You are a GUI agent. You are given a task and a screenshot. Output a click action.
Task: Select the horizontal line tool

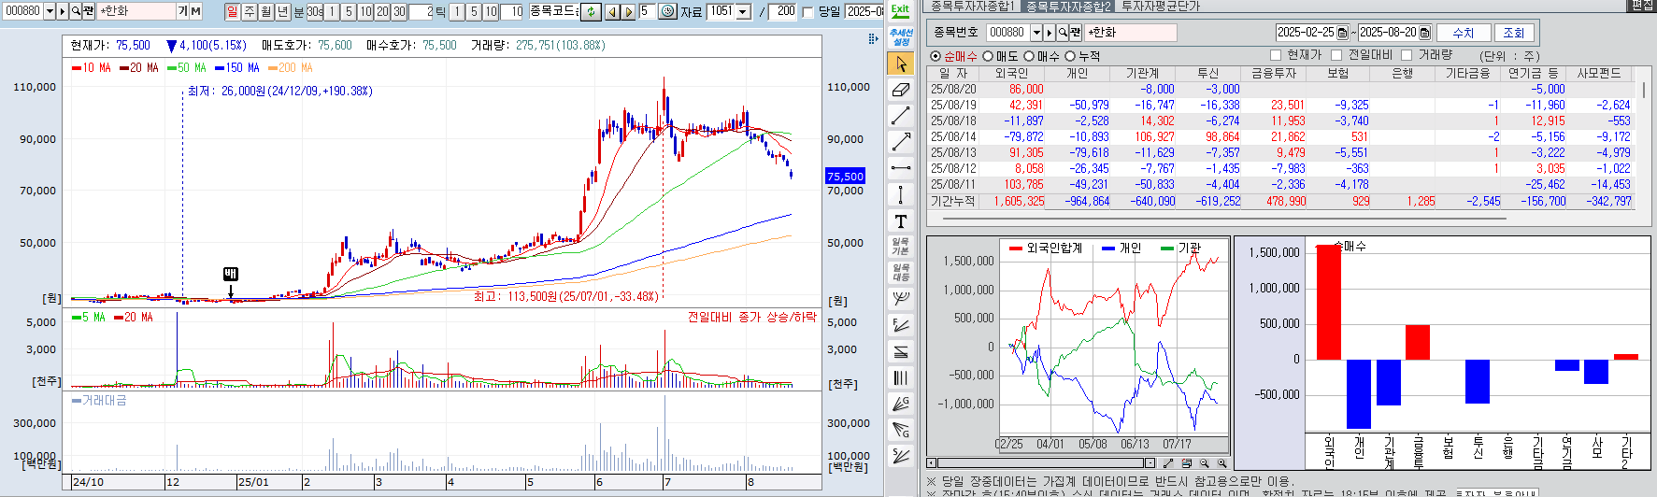(900, 168)
